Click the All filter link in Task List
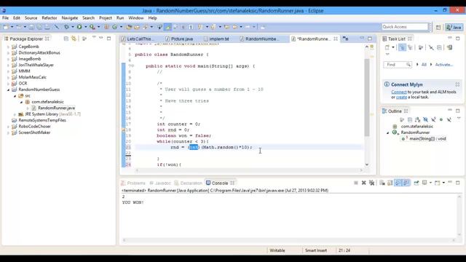Image resolution: width=466 pixels, height=262 pixels. pyautogui.click(x=424, y=65)
